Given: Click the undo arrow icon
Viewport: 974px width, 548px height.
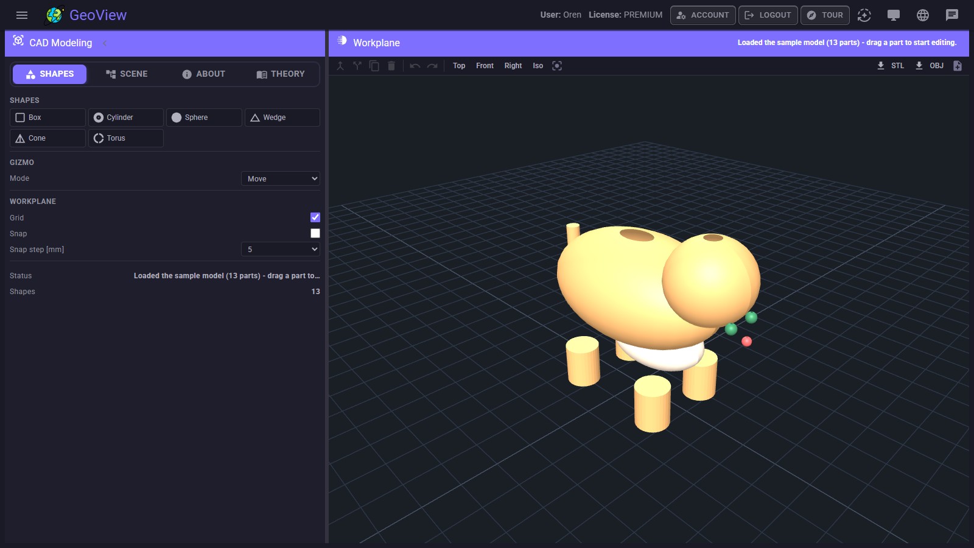Looking at the screenshot, I should point(415,66).
